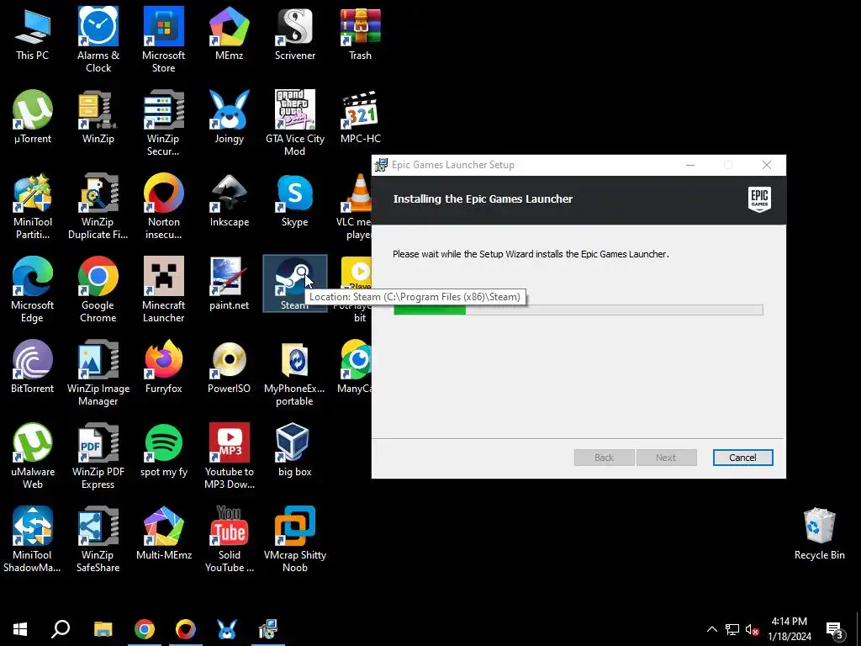Click the paint.net desktop shortcut
Viewport: 861px width, 646px height.
[229, 283]
